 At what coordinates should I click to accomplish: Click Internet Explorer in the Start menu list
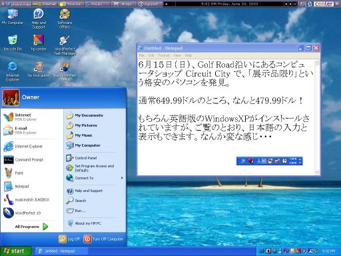tap(31, 147)
